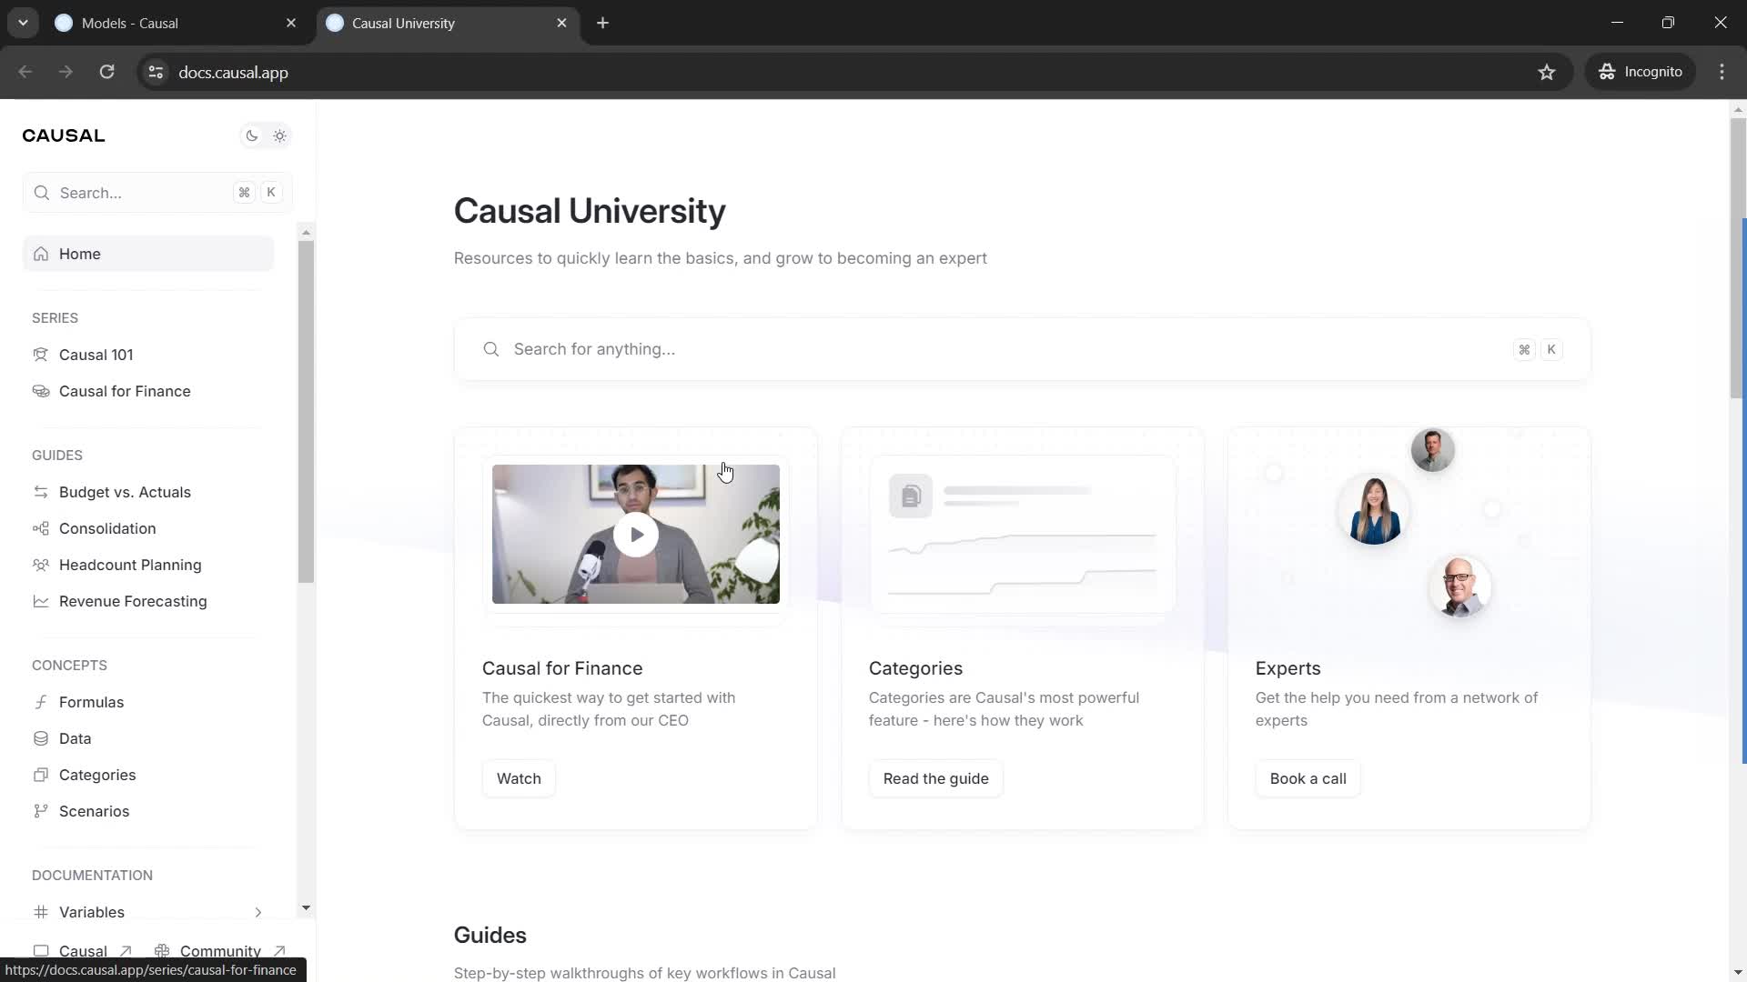Screen dimensions: 1747x982
Task: Click the Watch button
Action: [x=519, y=778]
